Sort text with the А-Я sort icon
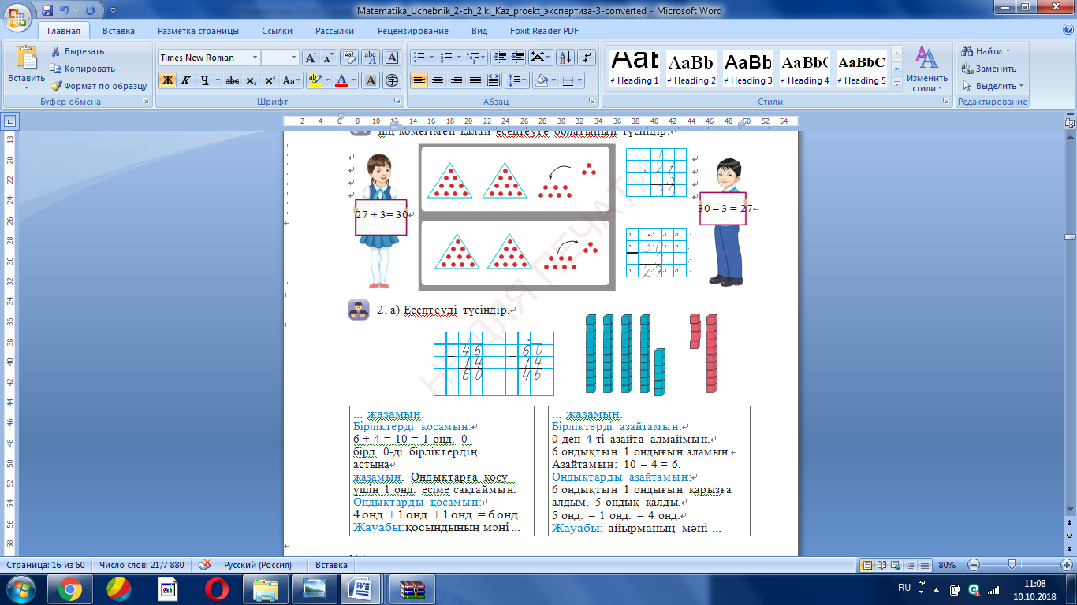 [565, 58]
